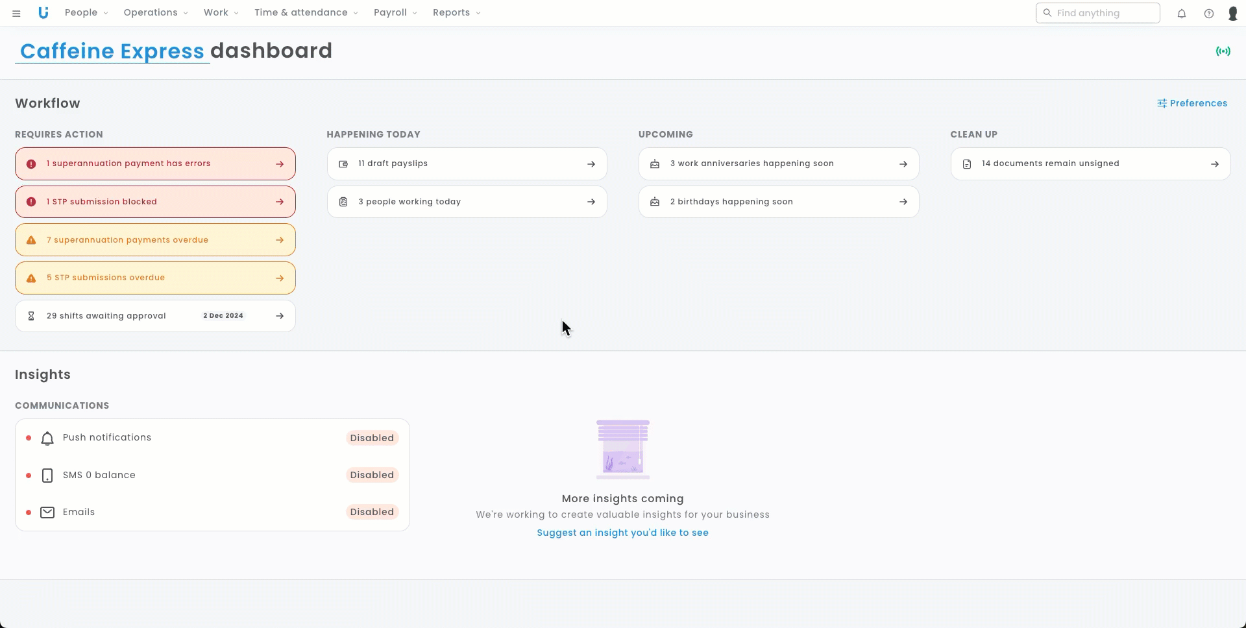Click the Disabled badge for Emails
This screenshot has width=1246, height=628.
point(372,512)
